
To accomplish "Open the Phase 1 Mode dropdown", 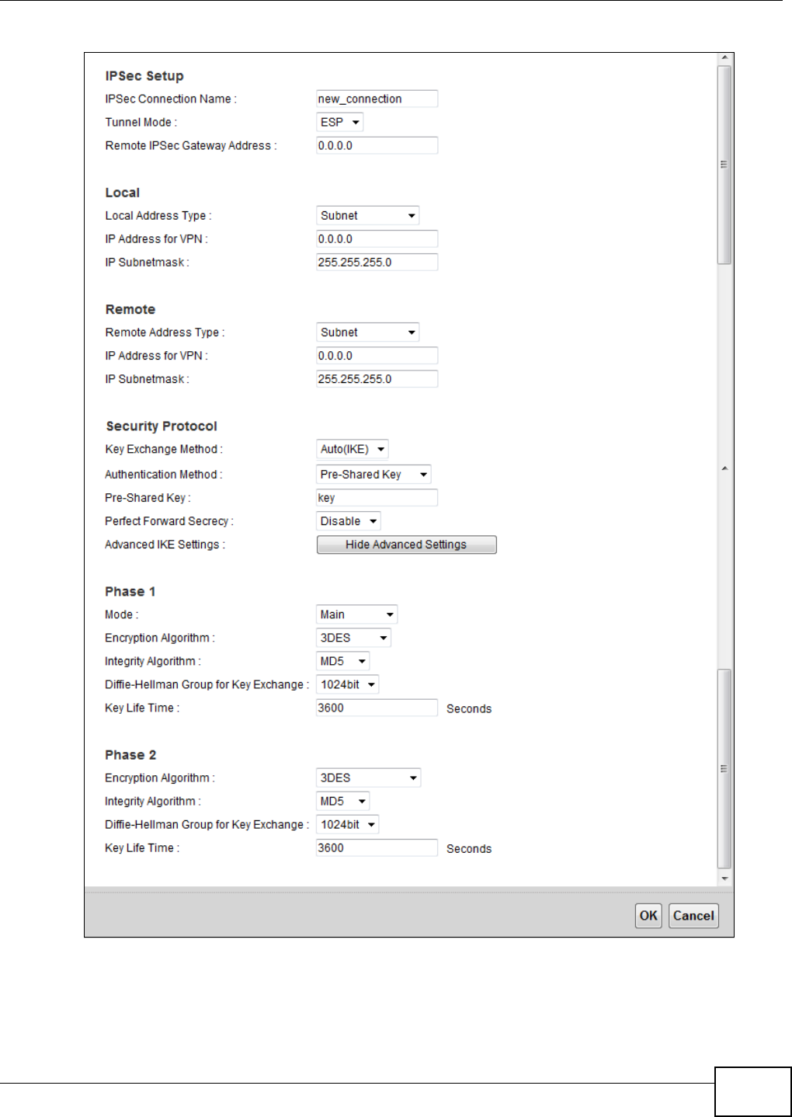I will [x=356, y=614].
